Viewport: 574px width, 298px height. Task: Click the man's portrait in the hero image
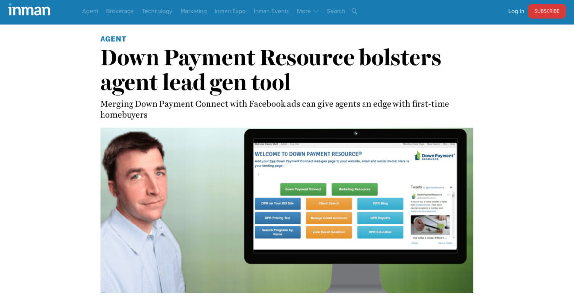tap(143, 212)
